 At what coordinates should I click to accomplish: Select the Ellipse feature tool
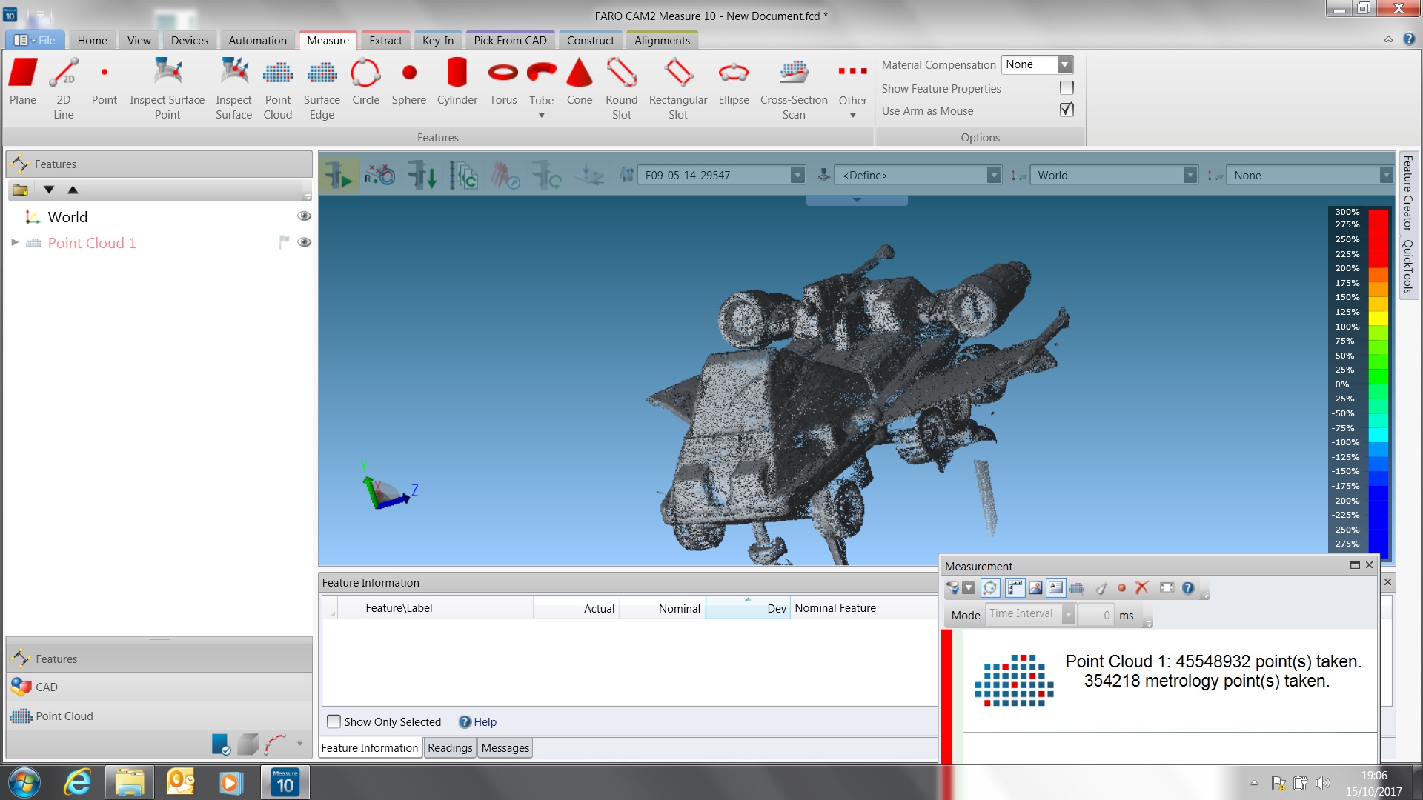[x=734, y=81]
